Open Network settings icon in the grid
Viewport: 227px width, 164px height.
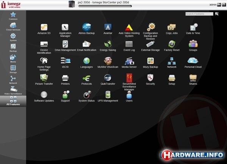172,63
